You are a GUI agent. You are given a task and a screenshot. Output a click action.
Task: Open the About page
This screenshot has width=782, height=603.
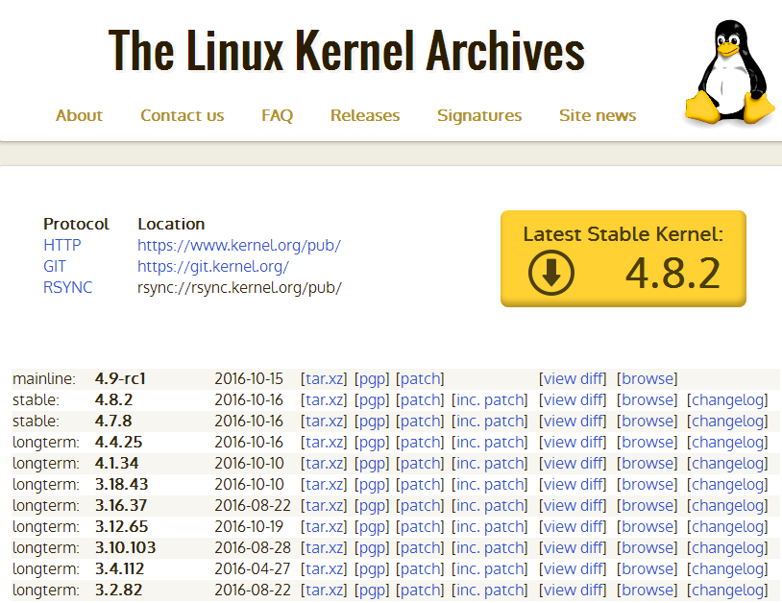[79, 115]
